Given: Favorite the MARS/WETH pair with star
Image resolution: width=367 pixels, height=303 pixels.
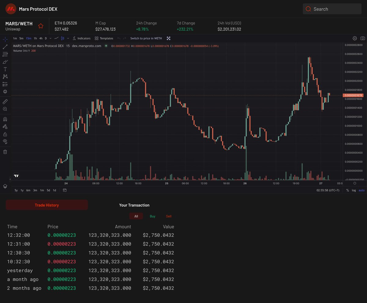Looking at the screenshot, I should pyautogui.click(x=41, y=26).
